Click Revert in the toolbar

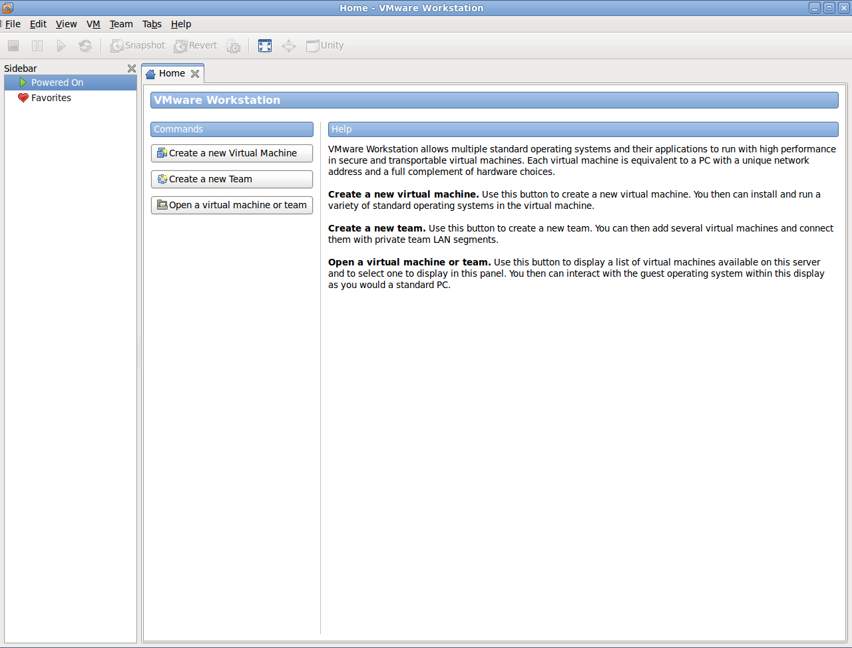pos(196,46)
